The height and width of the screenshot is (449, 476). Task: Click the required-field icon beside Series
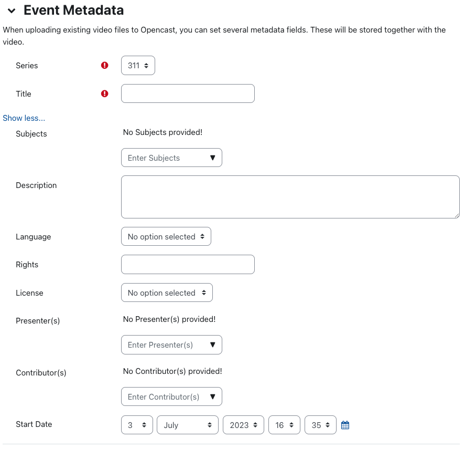tap(104, 65)
